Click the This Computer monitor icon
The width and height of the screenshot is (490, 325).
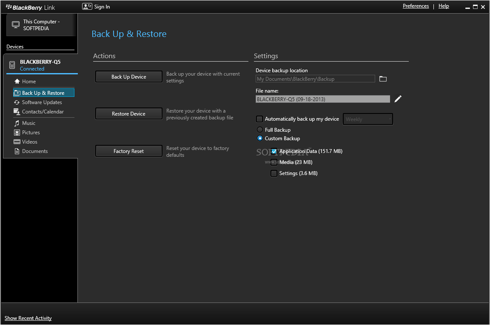[16, 25]
